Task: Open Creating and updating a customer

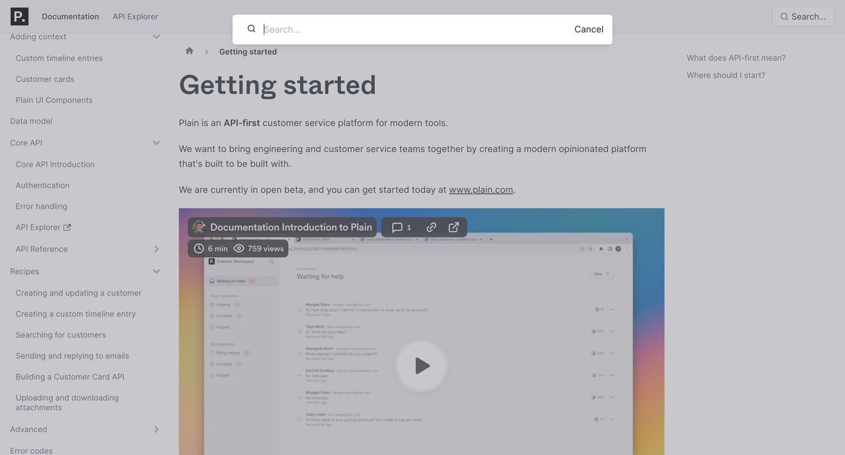Action: pos(78,293)
